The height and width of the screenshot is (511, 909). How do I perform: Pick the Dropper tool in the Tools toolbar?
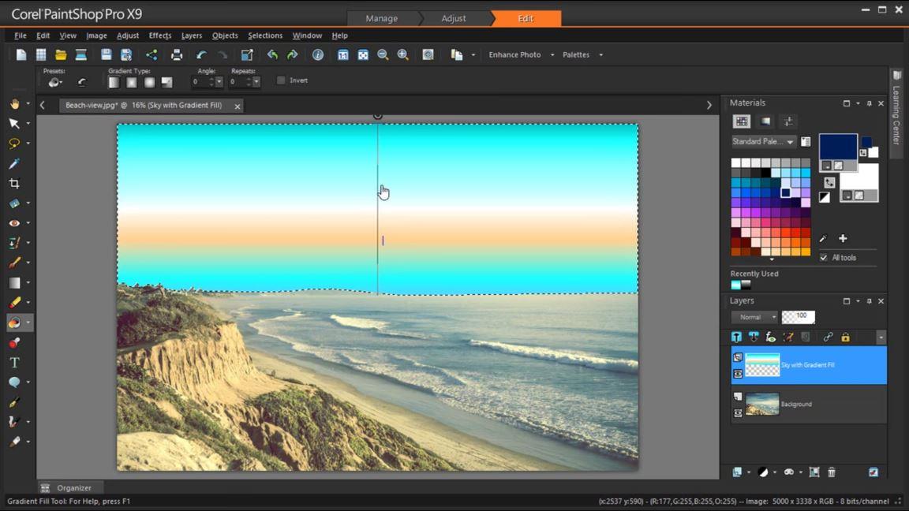point(14,163)
